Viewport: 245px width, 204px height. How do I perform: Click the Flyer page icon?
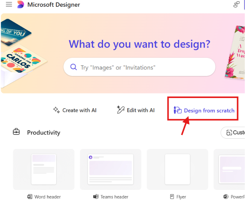[x=172, y=197]
